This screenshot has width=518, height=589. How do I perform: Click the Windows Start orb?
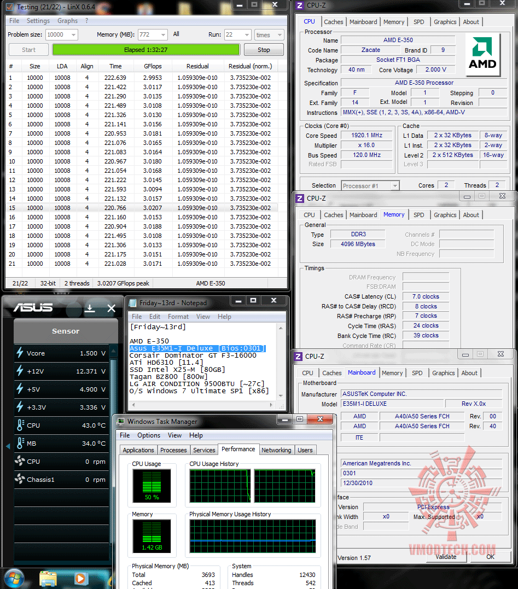(14, 579)
